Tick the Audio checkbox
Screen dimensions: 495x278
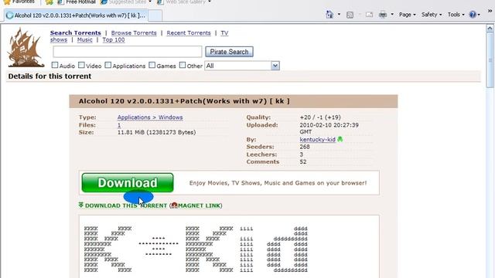coord(55,65)
